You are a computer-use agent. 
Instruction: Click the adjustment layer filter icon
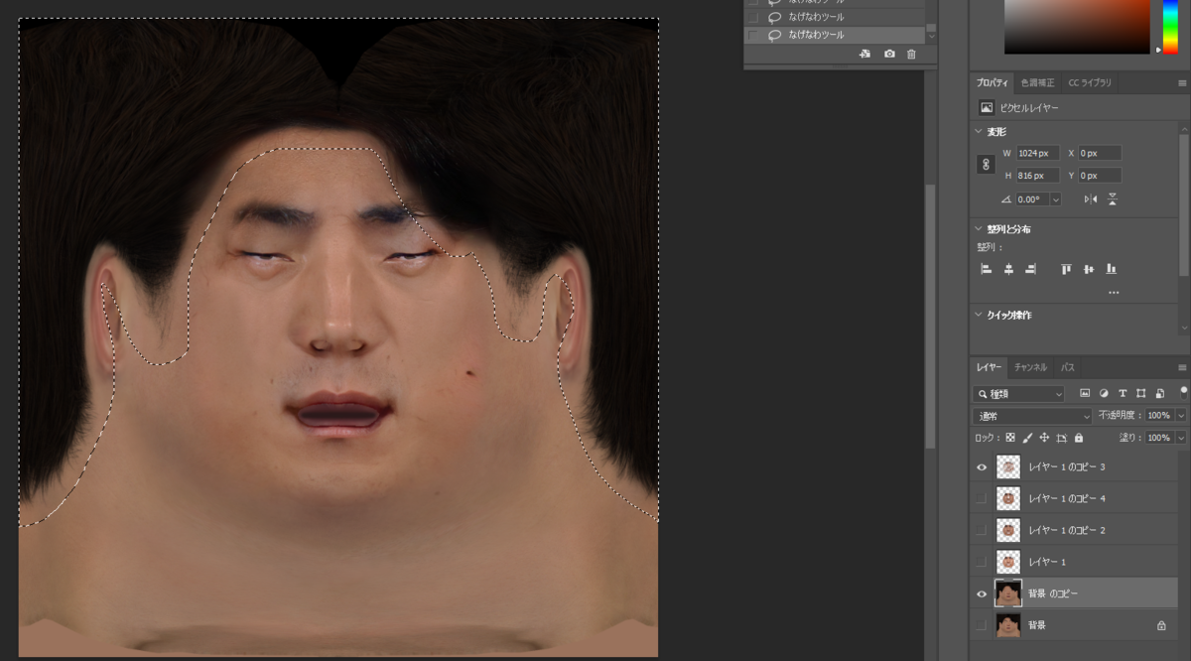coord(1104,394)
